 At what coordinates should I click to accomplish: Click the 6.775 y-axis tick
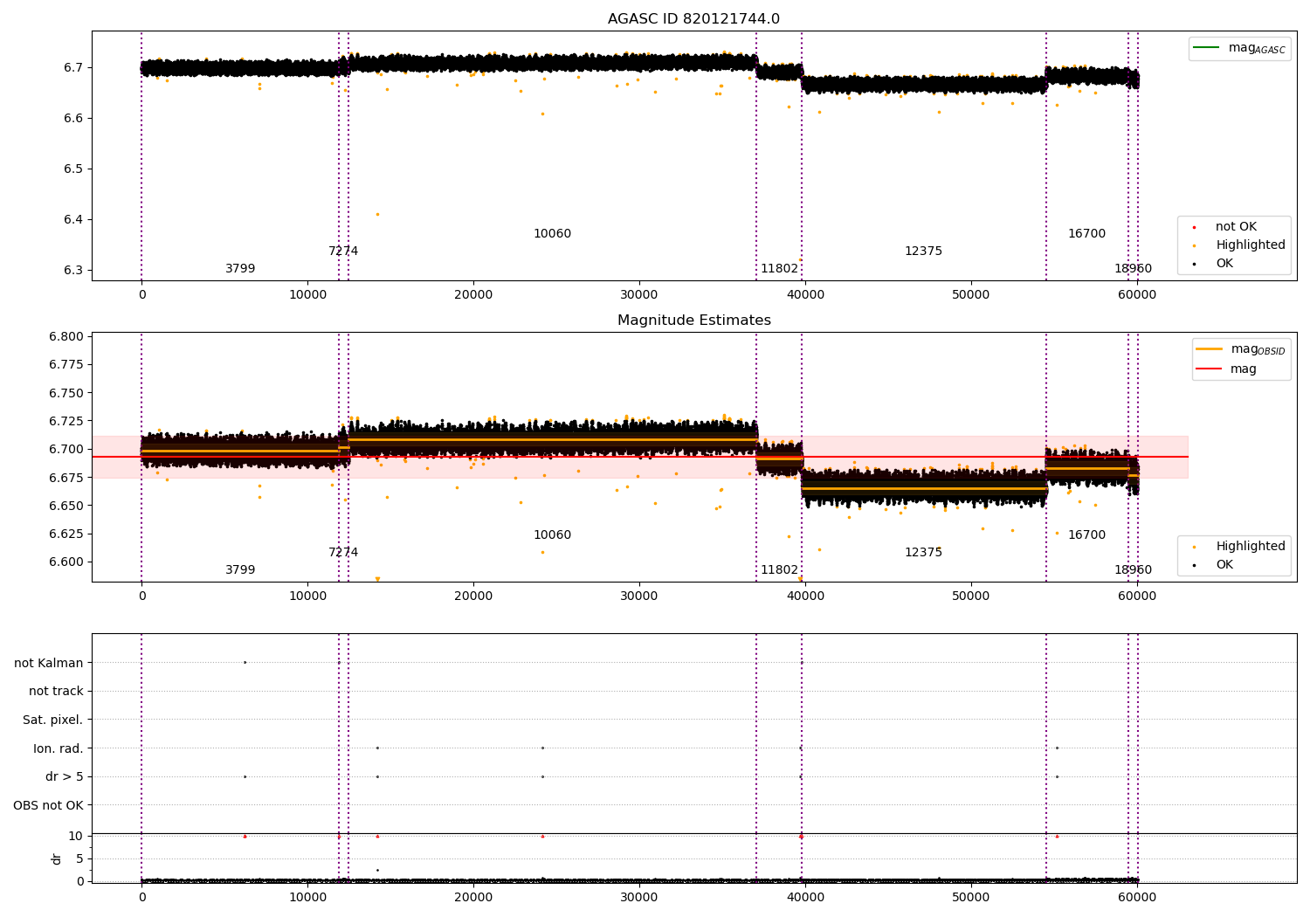pyautogui.click(x=66, y=364)
